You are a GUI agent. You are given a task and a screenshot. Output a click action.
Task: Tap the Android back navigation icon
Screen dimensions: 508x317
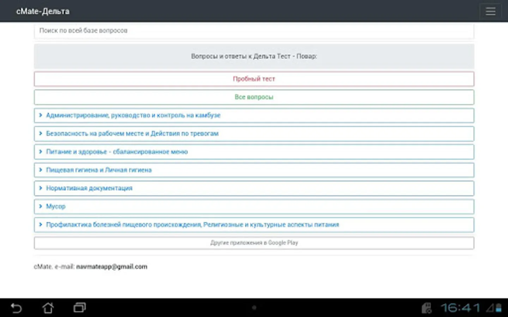click(x=16, y=308)
